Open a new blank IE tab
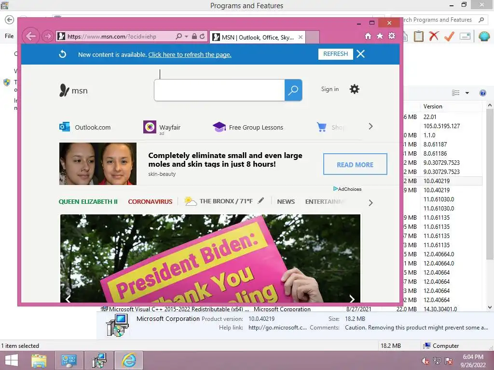 (x=313, y=37)
